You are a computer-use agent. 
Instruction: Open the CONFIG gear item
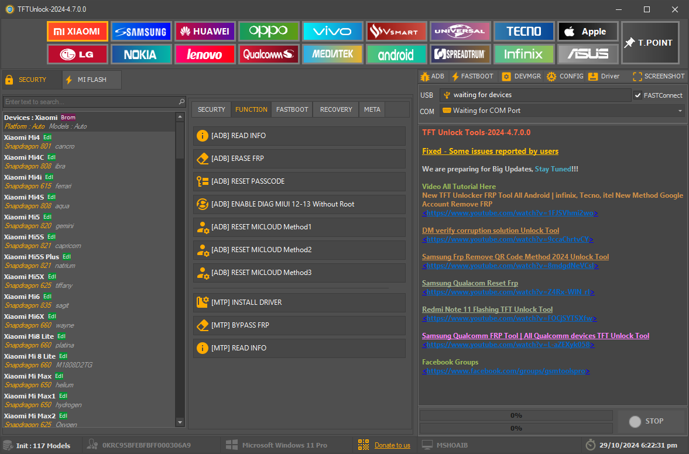[x=565, y=77]
